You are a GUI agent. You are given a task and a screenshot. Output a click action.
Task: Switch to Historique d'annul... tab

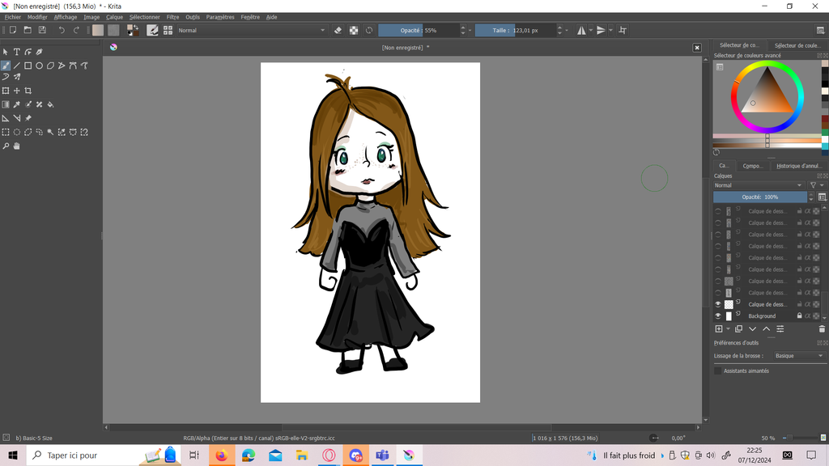pyautogui.click(x=798, y=166)
